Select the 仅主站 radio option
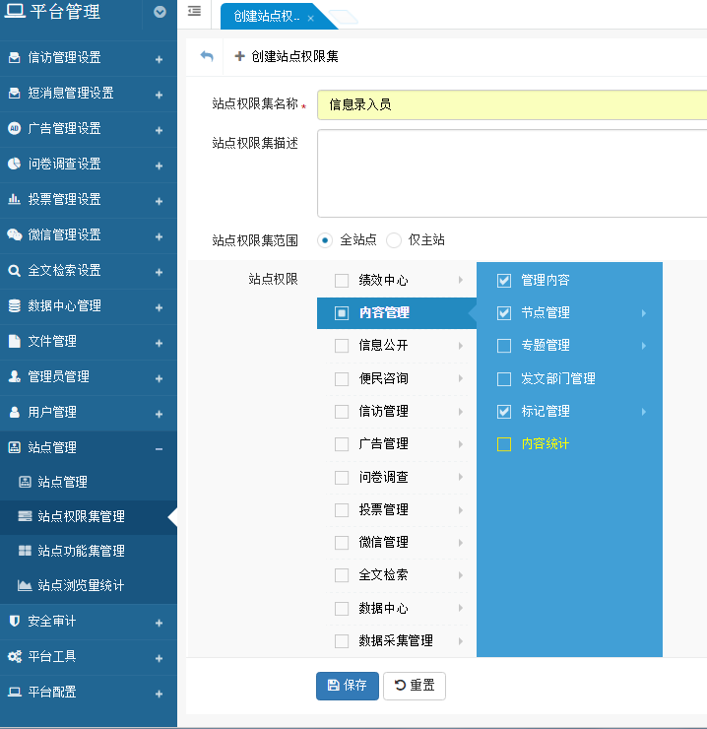The height and width of the screenshot is (729, 707). click(x=394, y=239)
